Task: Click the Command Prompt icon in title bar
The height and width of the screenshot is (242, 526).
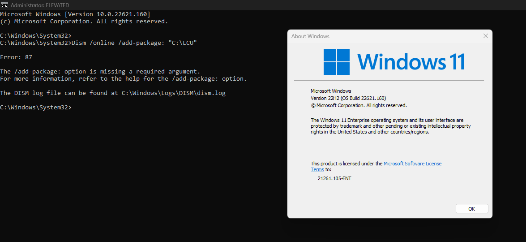Action: [4, 5]
